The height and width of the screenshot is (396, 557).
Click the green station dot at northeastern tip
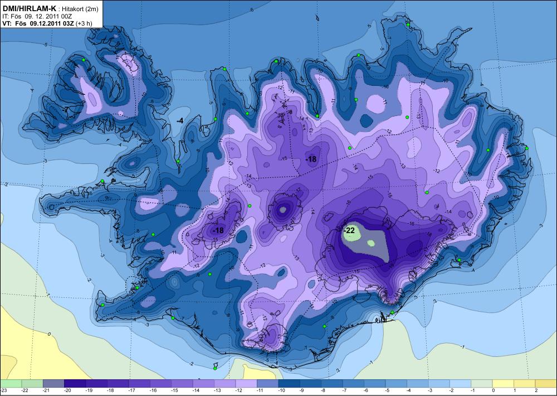pos(408,25)
